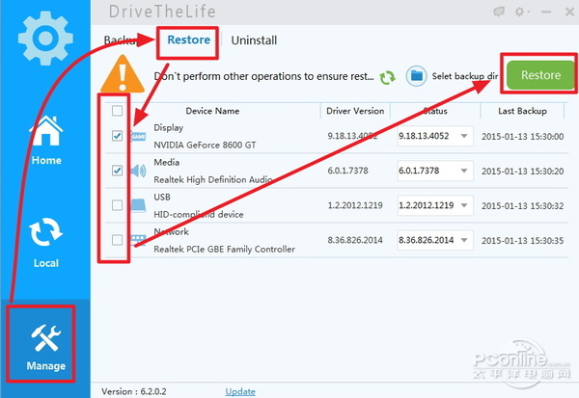Screen dimensions: 579x398
Task: Open the 1.2.2012.1219 version dropdown
Action: coord(435,205)
